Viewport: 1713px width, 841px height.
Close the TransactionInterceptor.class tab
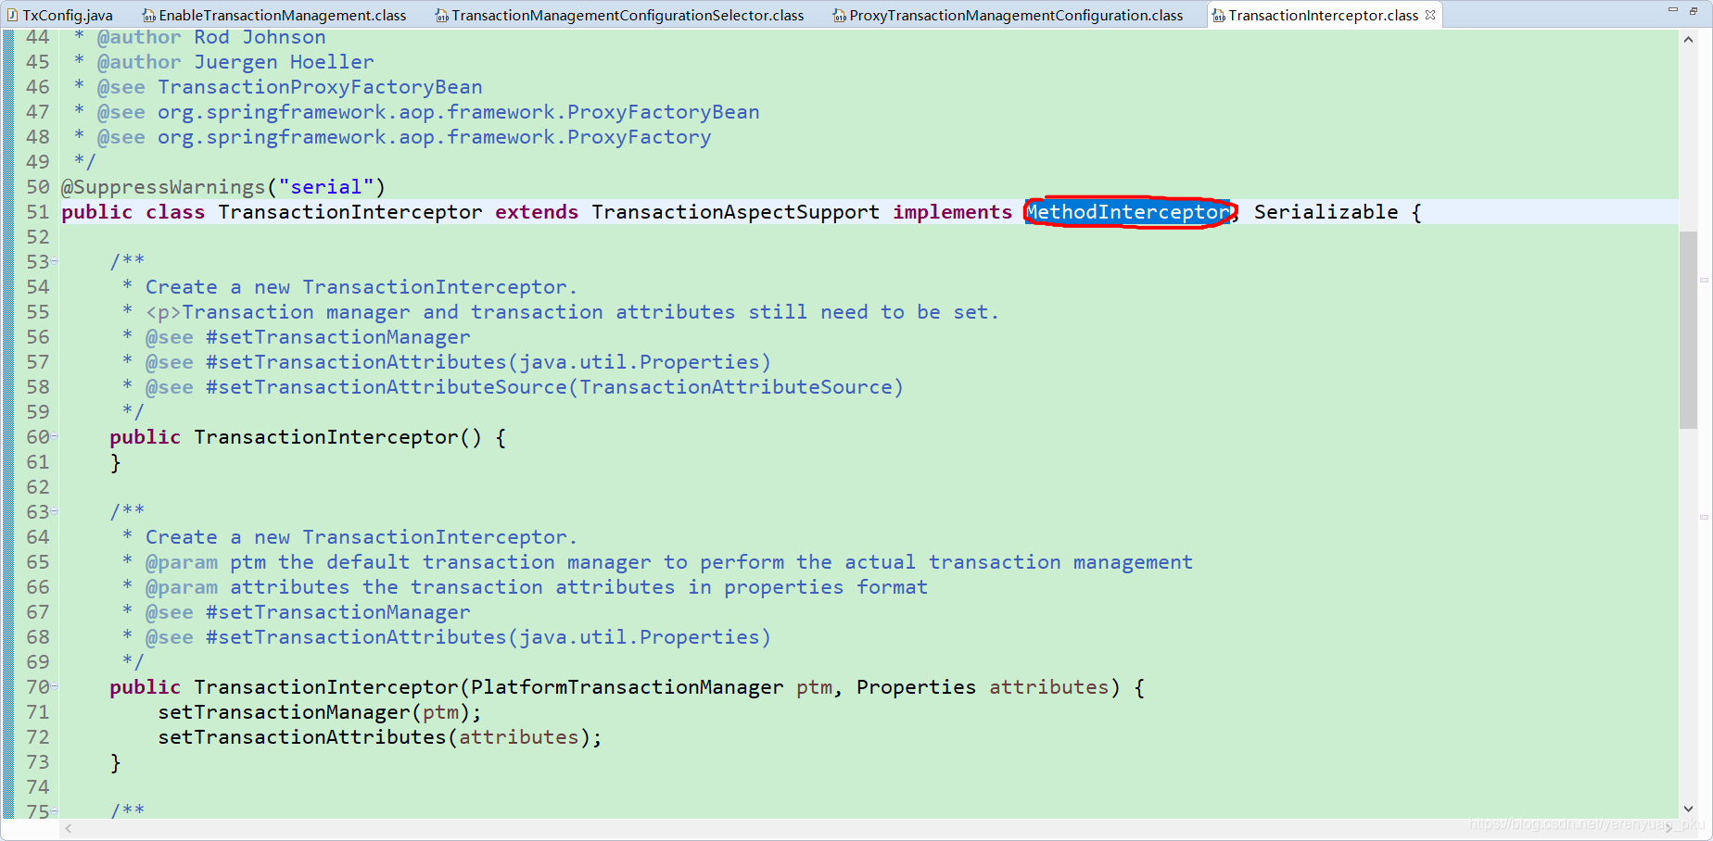coord(1430,15)
